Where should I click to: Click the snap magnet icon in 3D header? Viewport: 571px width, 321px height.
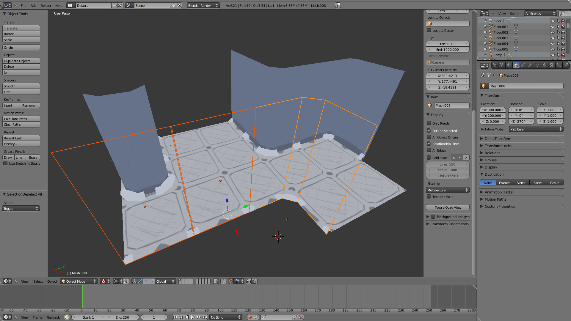231,281
